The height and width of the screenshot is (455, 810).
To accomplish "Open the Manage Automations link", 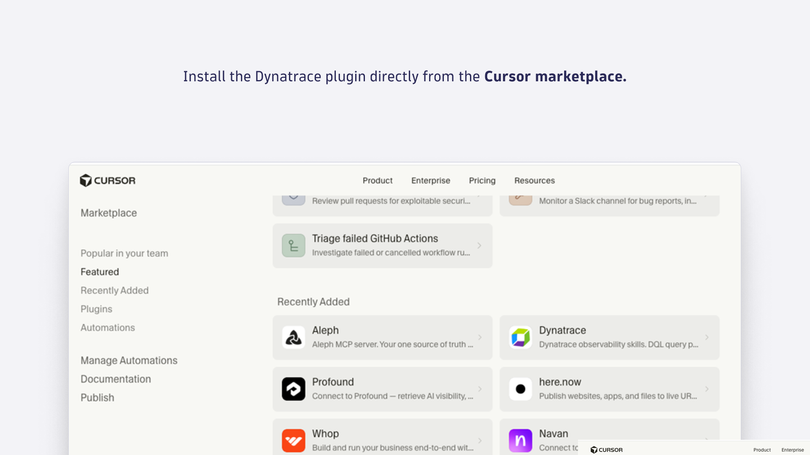I will pos(129,360).
